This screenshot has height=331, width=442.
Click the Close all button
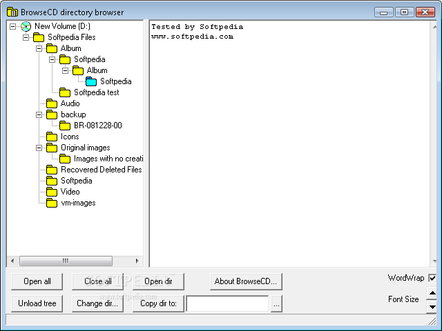coord(97,281)
